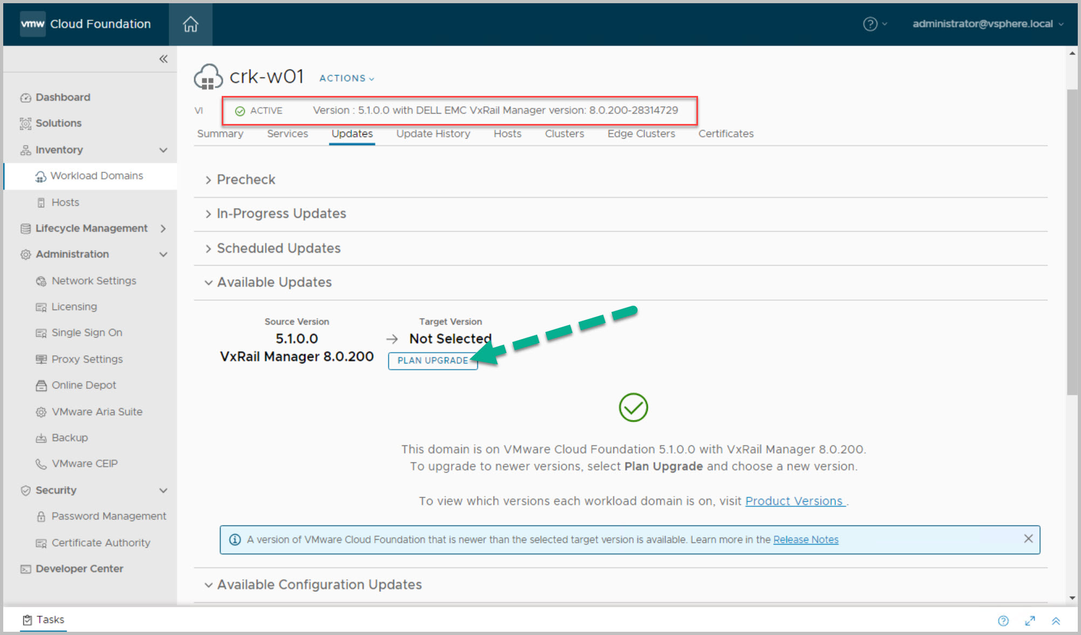Click the bottom-right help circle icon
This screenshot has height=635, width=1081.
click(x=1003, y=621)
